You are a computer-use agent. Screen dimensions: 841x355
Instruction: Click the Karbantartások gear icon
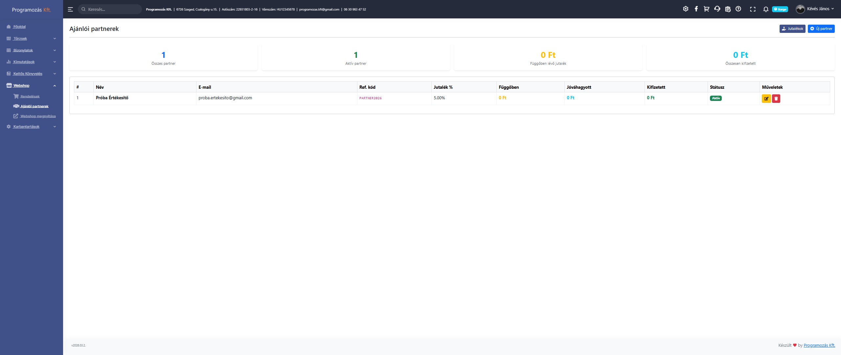9,127
